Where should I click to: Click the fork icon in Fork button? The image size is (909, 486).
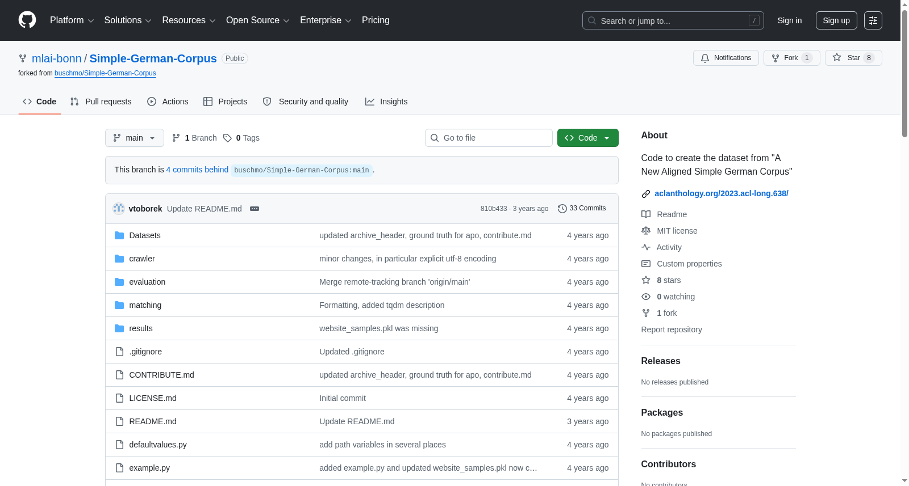pos(775,58)
